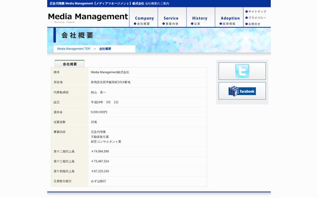Open the Twitter icon link
Screen dimensions: 318x198
click(x=242, y=71)
